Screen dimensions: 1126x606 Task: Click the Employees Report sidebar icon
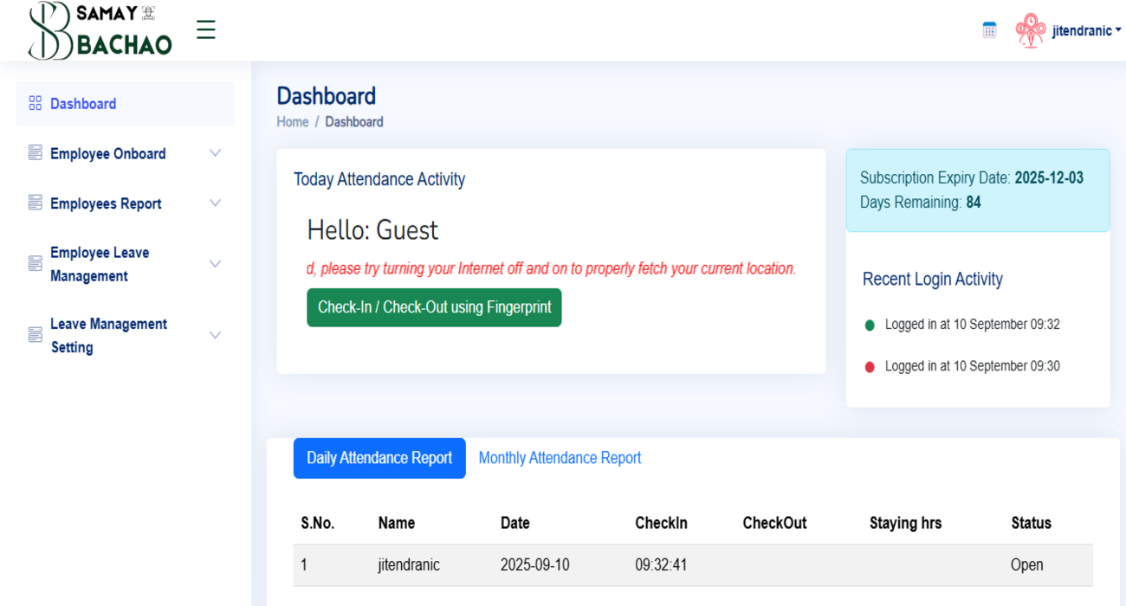pos(35,203)
